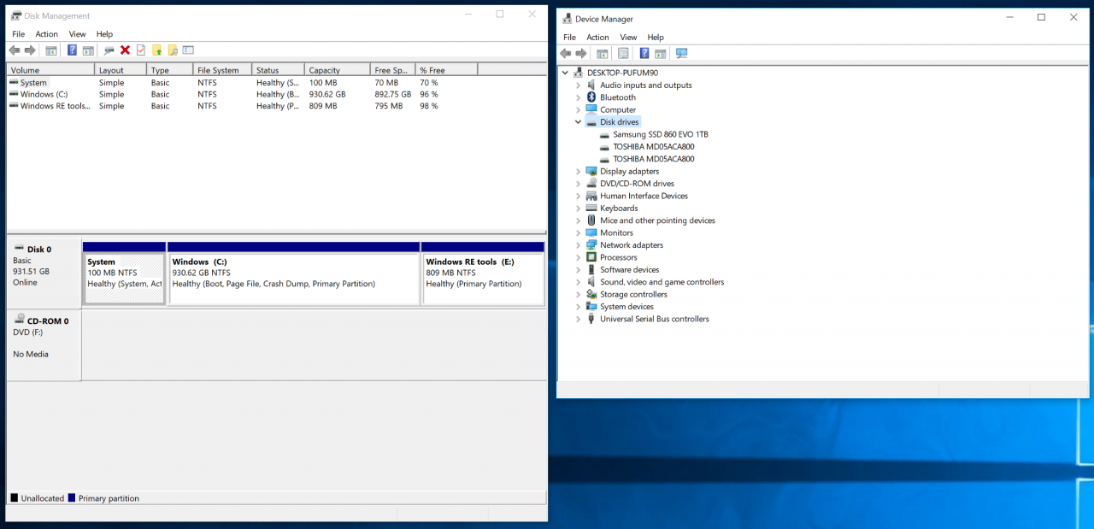Click the disk connect icon beside the red X
1094x529 pixels.
(109, 50)
